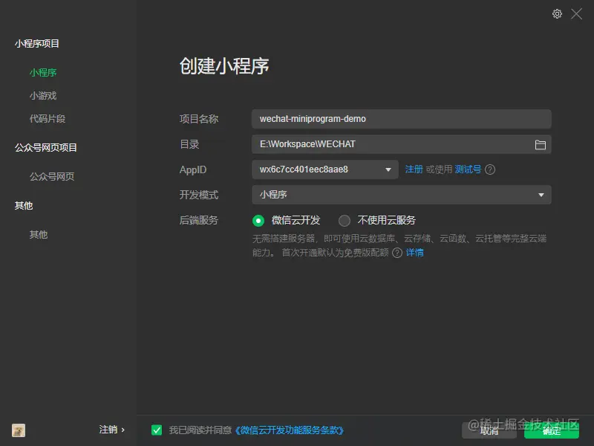Focus the 项目名称 input field
594x446 pixels.
[x=402, y=119]
